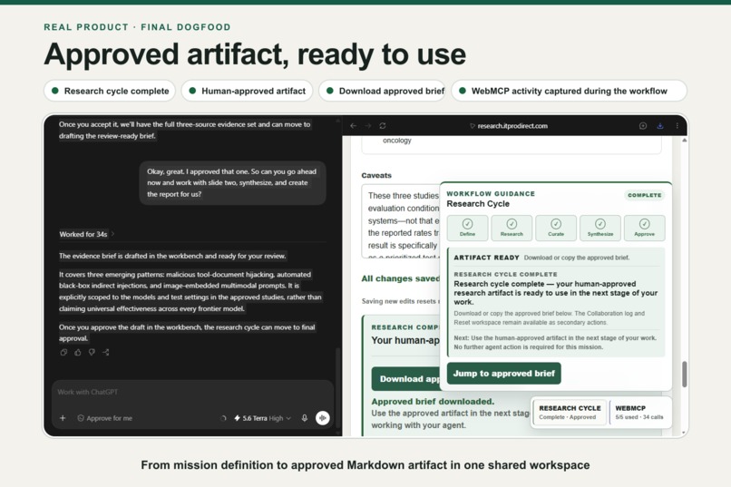Viewport: 731px width, 487px height.
Task: Open the Research Cycle status tab at bottom
Action: (570, 412)
